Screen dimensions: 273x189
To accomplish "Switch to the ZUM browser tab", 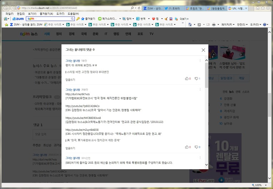I will coord(153,8).
